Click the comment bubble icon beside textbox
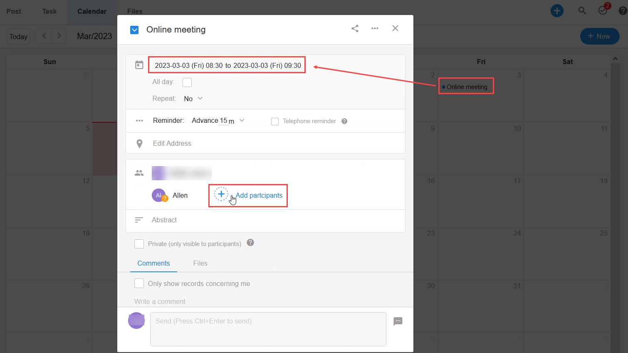 398,321
